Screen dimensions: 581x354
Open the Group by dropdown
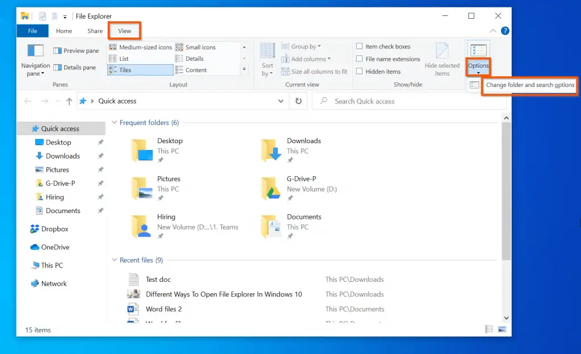301,47
